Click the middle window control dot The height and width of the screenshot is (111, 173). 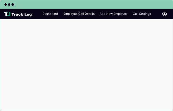[x=9, y=5]
